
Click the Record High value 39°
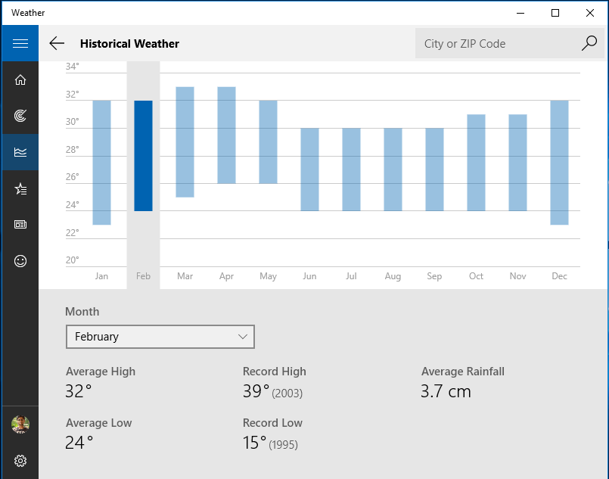256,391
